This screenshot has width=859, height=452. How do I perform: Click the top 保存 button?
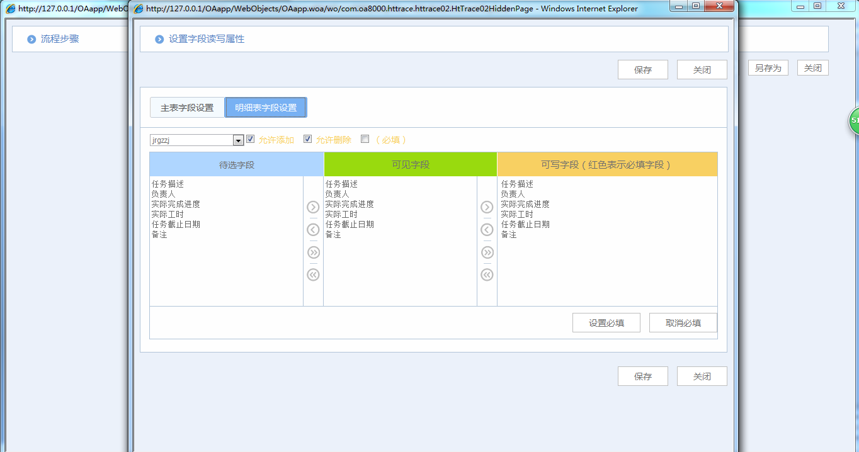[x=642, y=69]
